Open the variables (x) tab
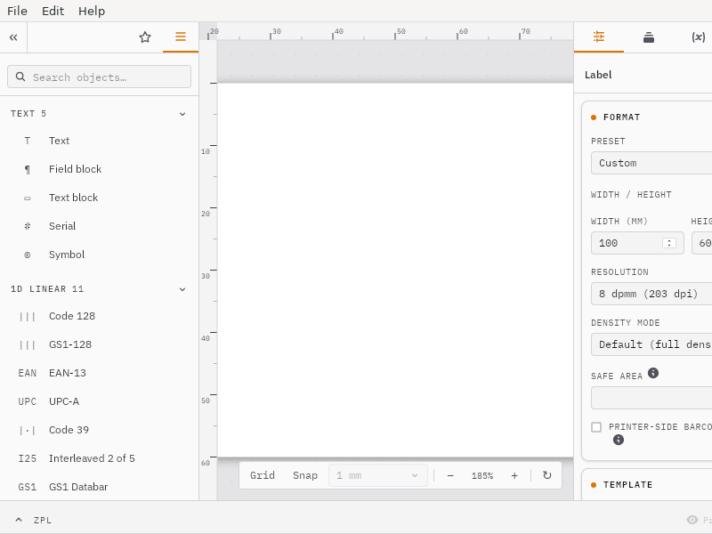The width and height of the screenshot is (712, 534). pos(698,37)
